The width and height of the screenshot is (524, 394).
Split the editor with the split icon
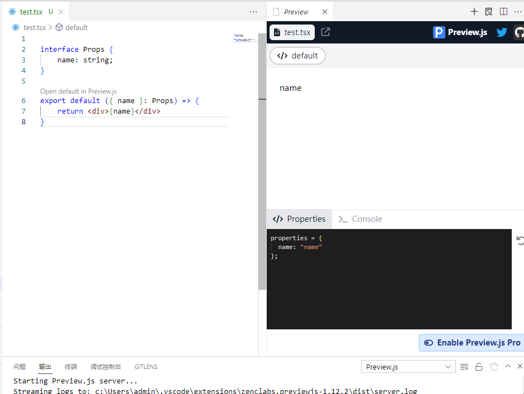coord(503,11)
